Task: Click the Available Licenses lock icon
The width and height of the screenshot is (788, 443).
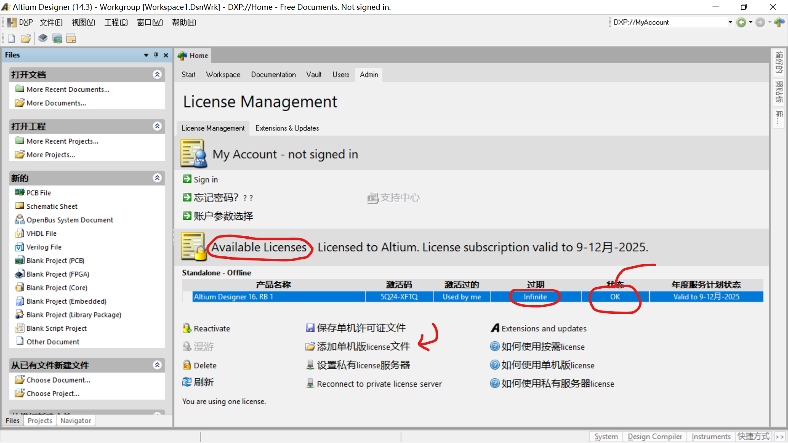Action: (x=194, y=247)
